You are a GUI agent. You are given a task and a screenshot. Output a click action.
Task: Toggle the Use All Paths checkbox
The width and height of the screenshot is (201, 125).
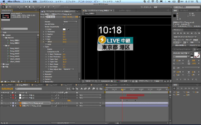pos(63,24)
